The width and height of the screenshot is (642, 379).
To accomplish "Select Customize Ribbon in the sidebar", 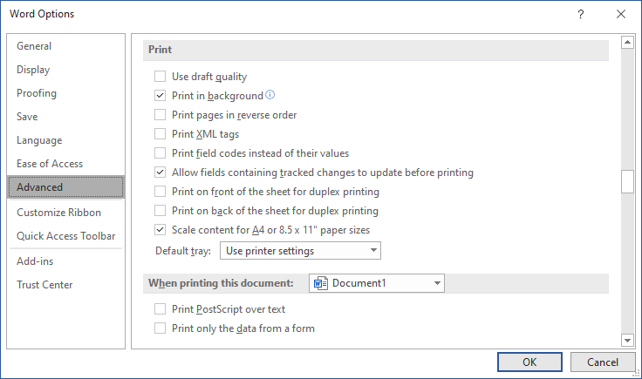I will pos(58,213).
